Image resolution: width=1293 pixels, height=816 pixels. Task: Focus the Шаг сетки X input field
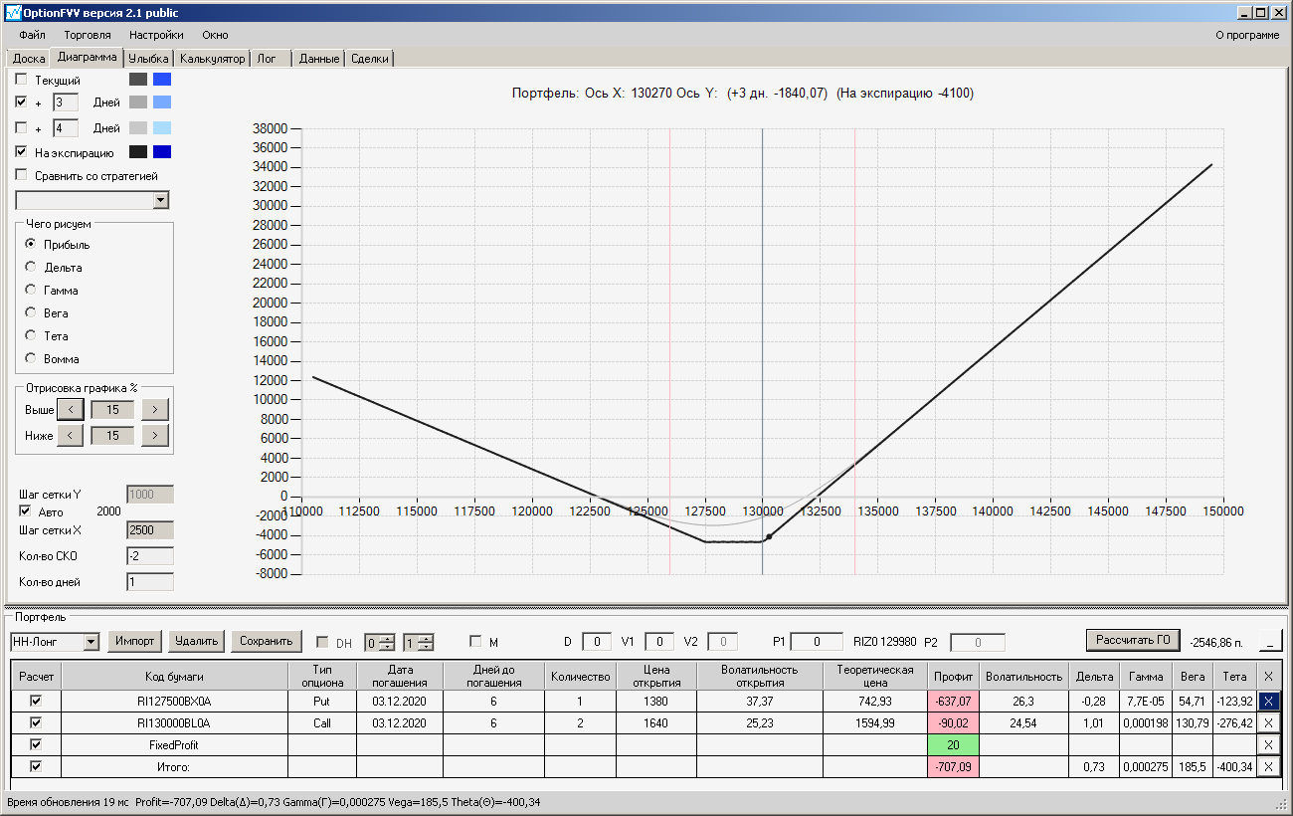click(x=150, y=530)
